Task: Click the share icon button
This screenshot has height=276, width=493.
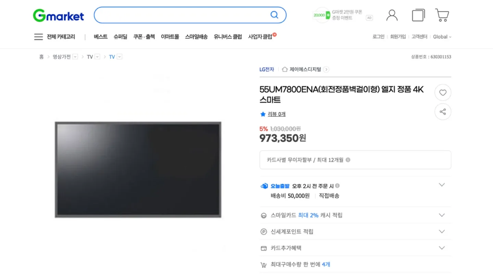Action: click(443, 112)
